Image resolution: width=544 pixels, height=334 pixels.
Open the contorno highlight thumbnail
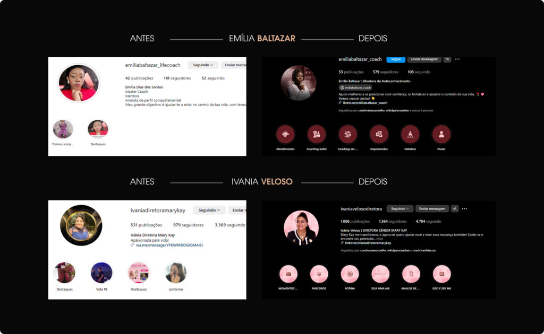176,273
